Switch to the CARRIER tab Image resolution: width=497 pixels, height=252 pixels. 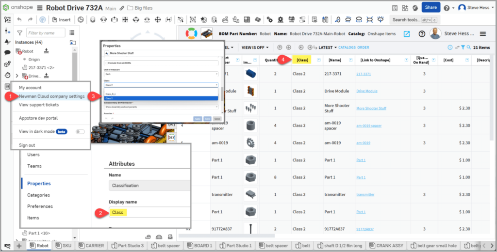[x=91, y=245]
